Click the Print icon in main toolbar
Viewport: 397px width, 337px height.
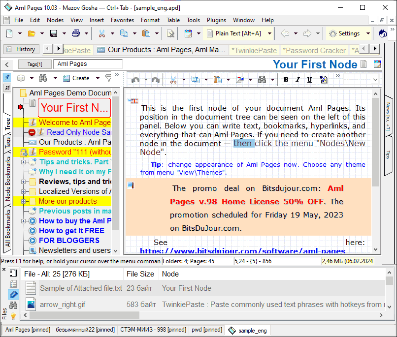76,33
